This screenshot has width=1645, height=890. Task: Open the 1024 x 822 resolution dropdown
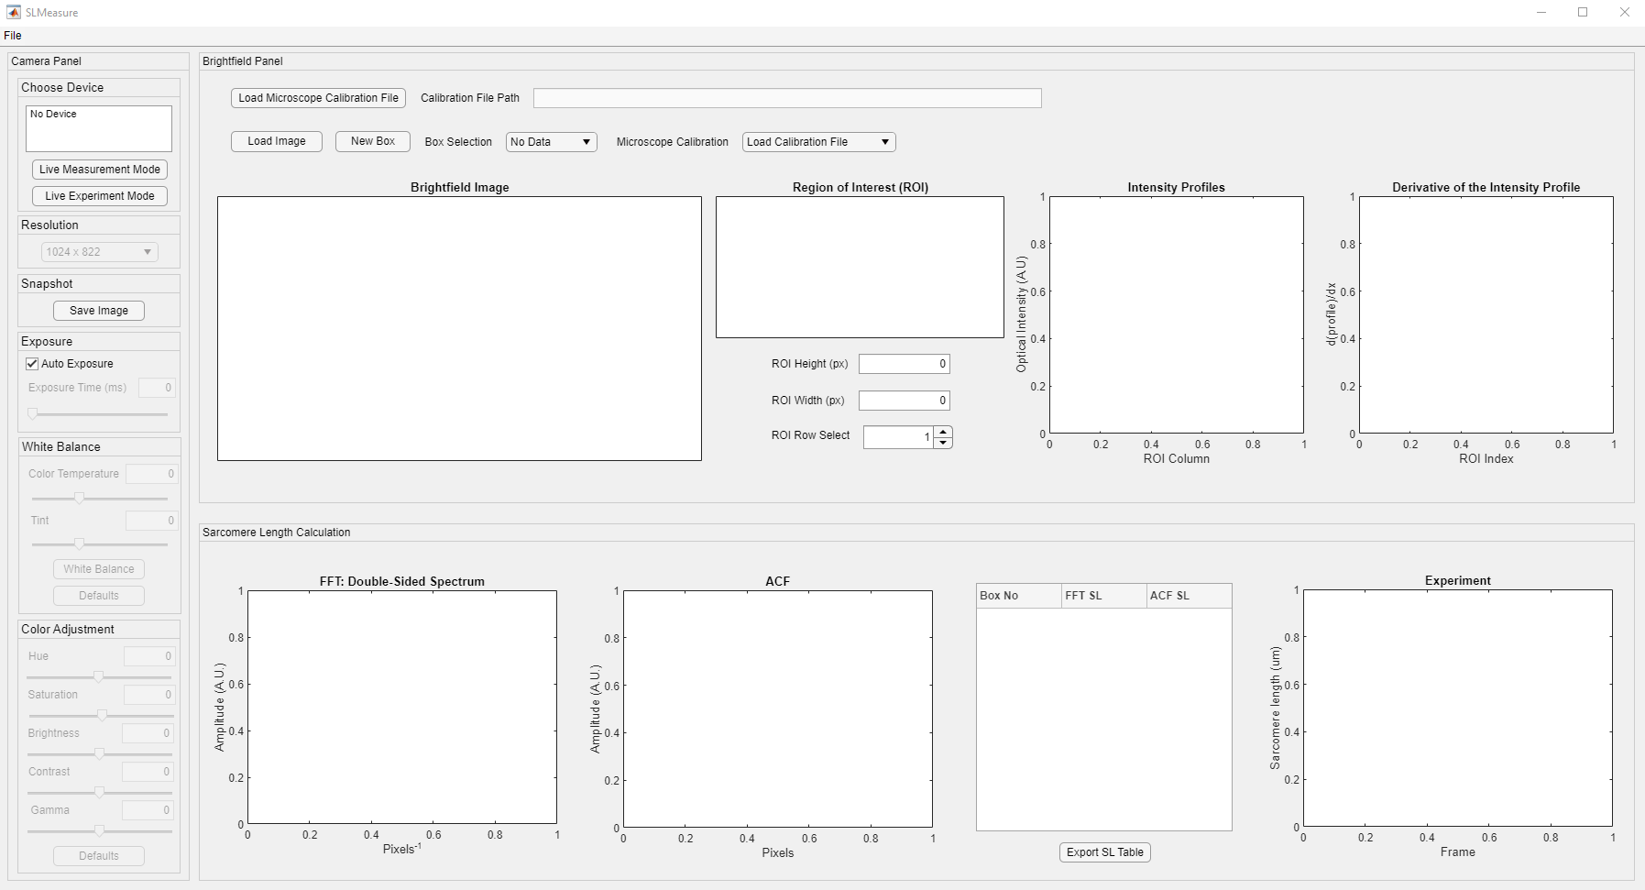click(x=100, y=252)
